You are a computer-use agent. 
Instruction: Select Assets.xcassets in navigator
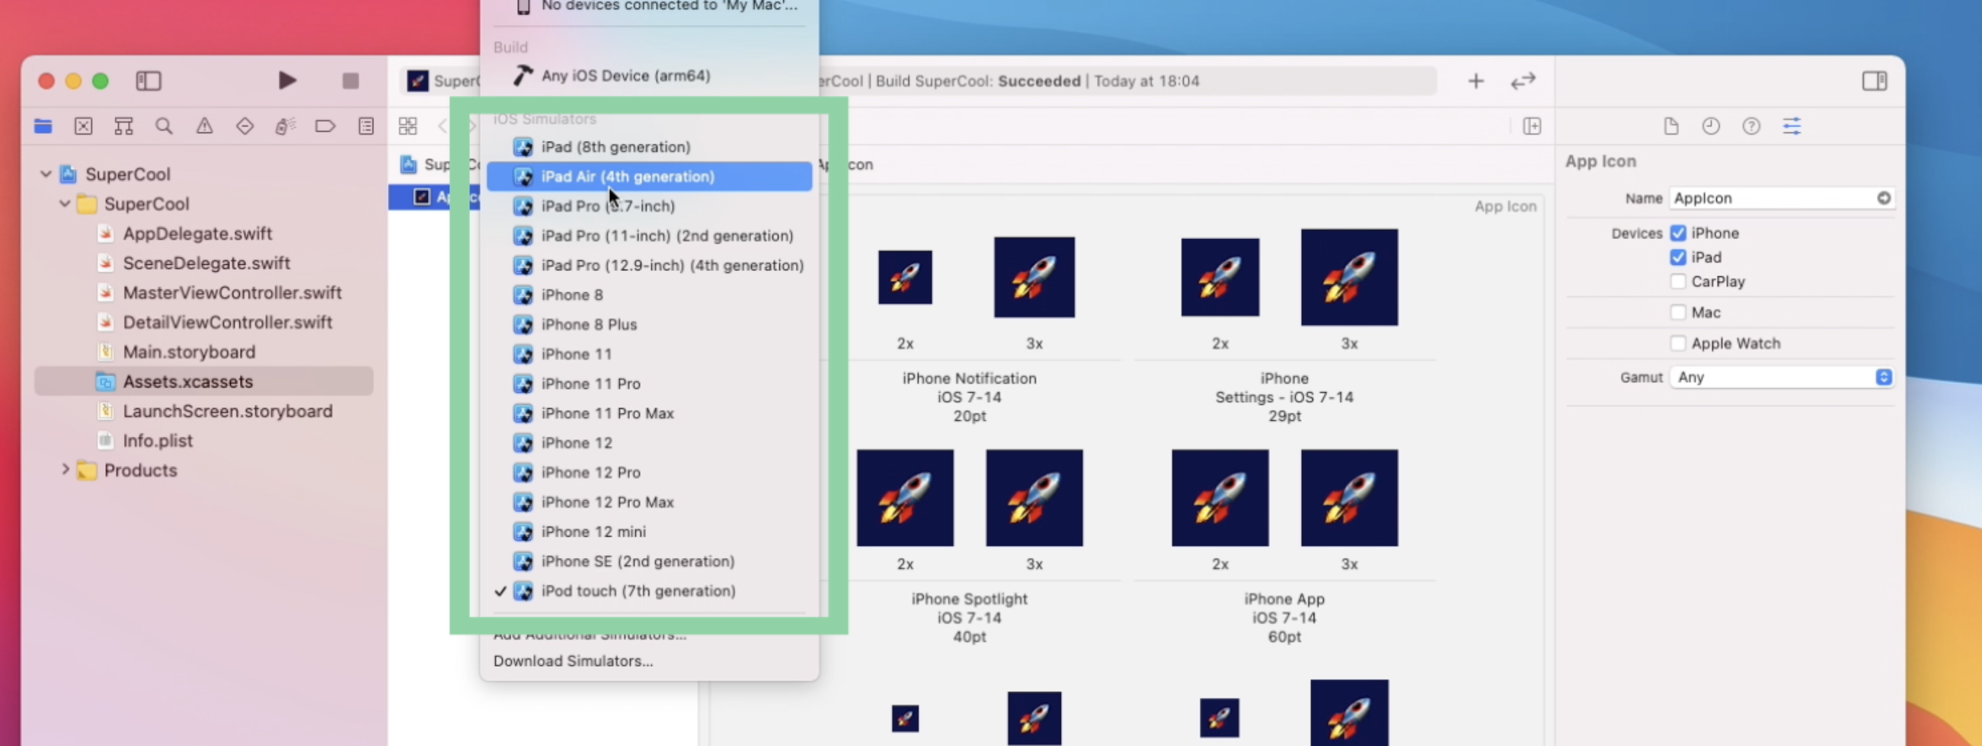[x=204, y=381]
